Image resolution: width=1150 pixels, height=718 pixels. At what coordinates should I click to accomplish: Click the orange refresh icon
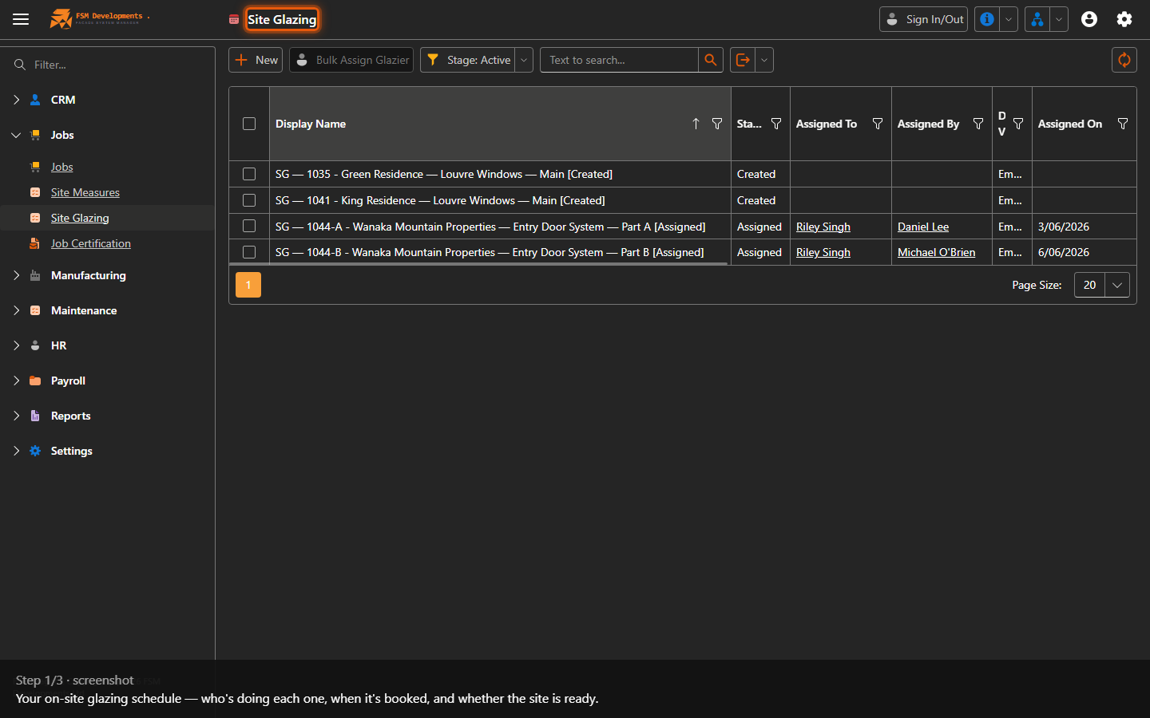1124,60
